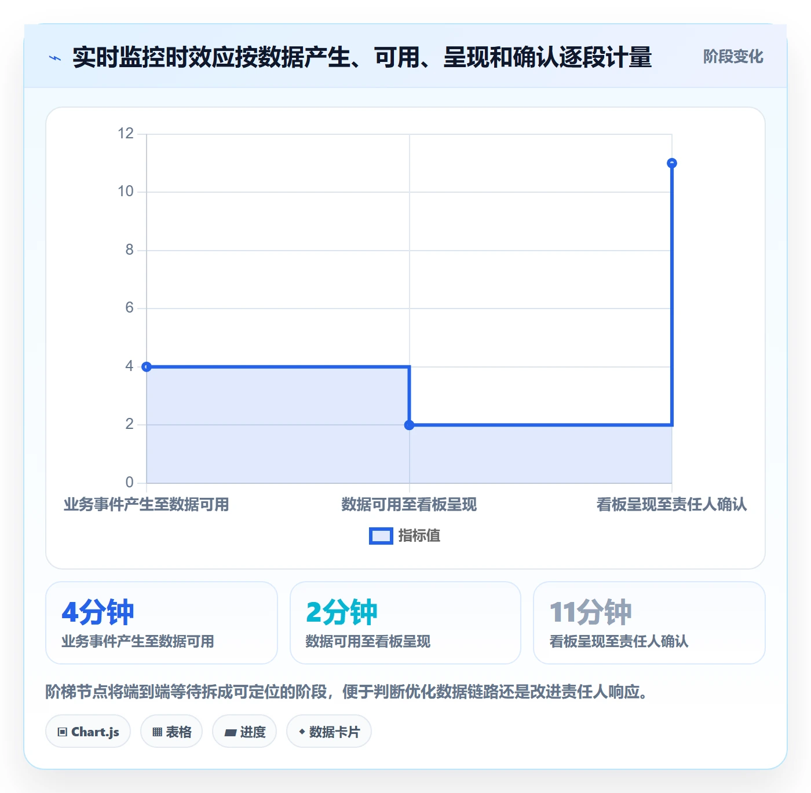811x793 pixels.
Task: Select the chart data point at value 11
Action: [x=672, y=163]
